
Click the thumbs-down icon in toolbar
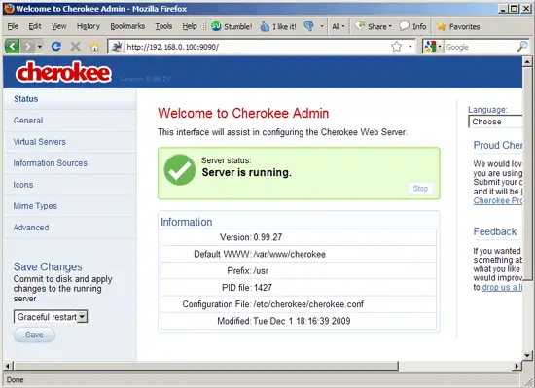pyautogui.click(x=308, y=26)
